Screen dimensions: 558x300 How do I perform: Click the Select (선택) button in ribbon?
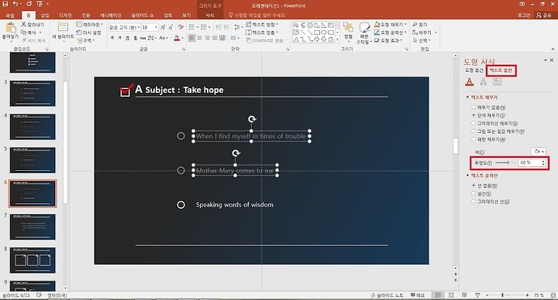click(x=422, y=40)
